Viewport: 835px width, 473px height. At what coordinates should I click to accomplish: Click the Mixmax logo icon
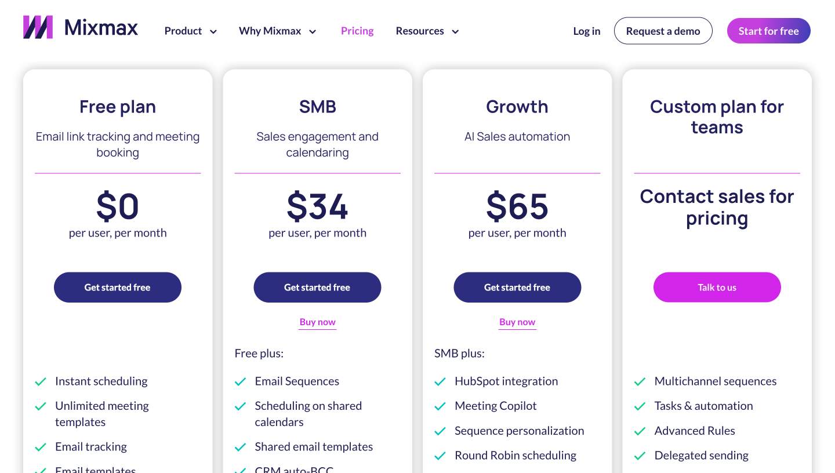coord(37,27)
